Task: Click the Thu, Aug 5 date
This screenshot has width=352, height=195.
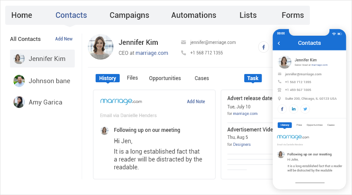Action: click(238, 137)
